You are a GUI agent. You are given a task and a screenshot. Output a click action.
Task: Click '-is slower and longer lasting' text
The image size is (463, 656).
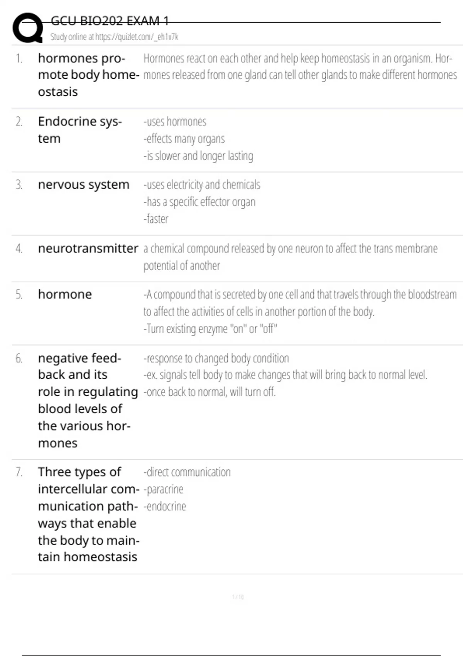[x=198, y=156]
